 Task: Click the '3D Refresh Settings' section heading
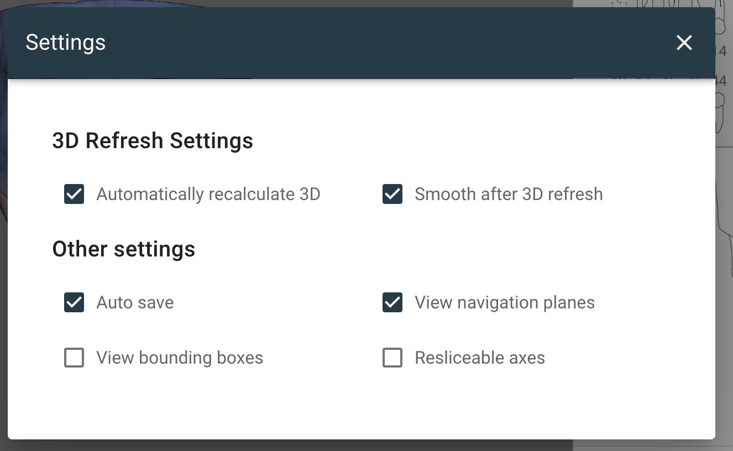pyautogui.click(x=153, y=141)
